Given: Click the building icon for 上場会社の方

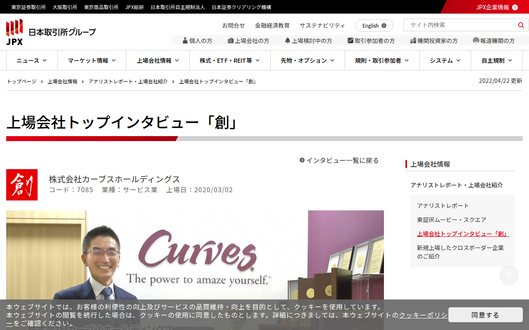Looking at the screenshot, I should pos(231,40).
